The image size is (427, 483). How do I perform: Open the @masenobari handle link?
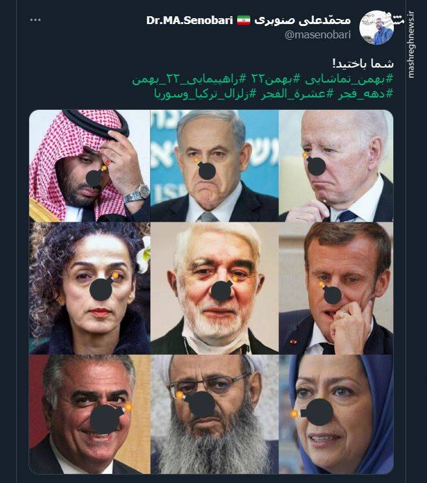318,35
